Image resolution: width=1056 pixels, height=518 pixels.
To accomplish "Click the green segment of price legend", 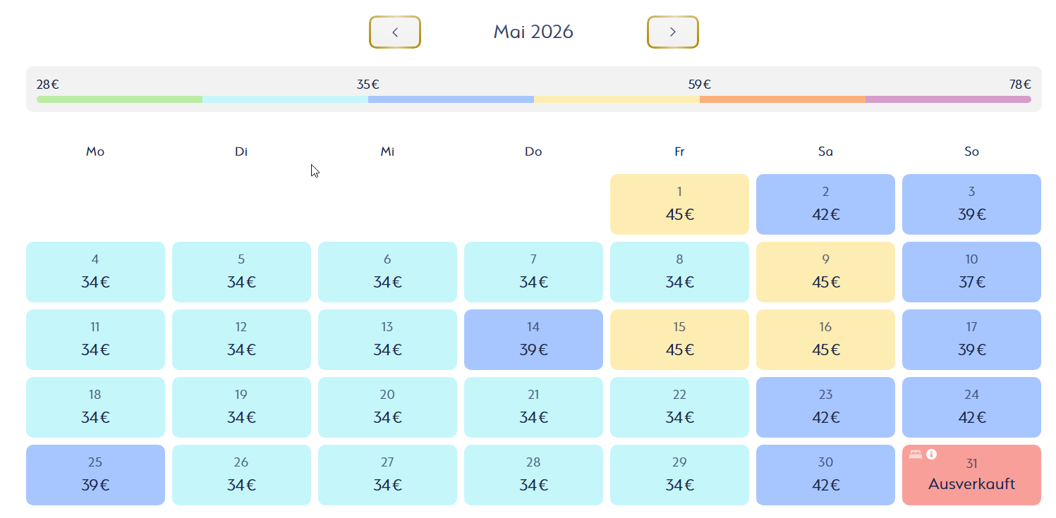I will pyautogui.click(x=119, y=99).
